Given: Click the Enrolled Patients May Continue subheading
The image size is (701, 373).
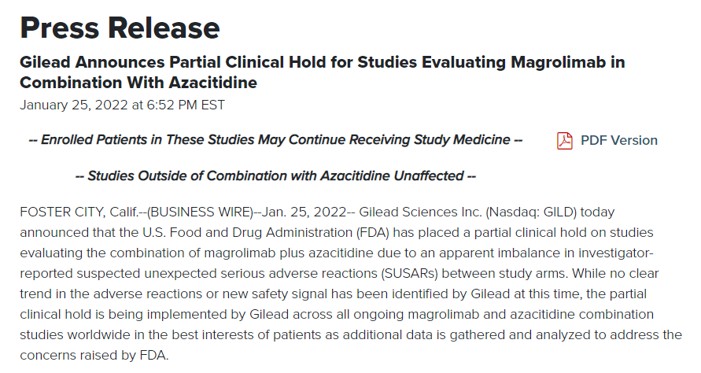Looking at the screenshot, I should coord(275,140).
